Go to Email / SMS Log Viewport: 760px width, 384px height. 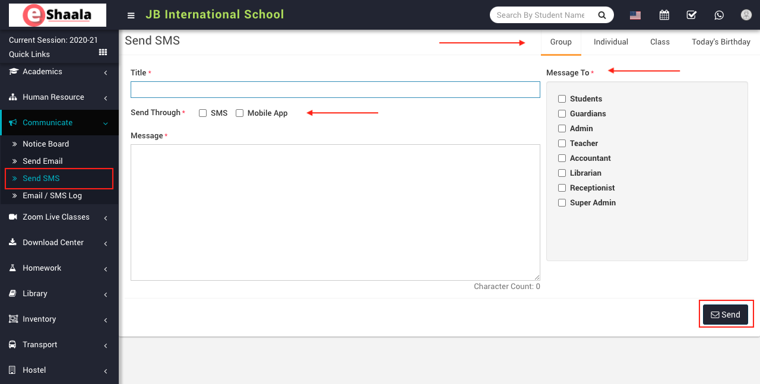pos(52,196)
